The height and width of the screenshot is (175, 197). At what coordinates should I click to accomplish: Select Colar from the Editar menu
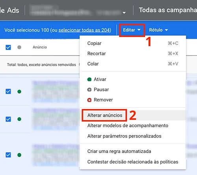point(133,64)
